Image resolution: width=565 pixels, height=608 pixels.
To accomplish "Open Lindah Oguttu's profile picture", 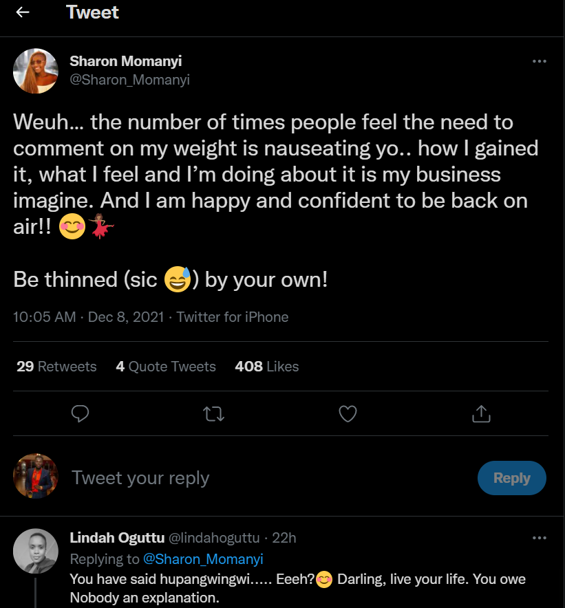I will tap(36, 551).
